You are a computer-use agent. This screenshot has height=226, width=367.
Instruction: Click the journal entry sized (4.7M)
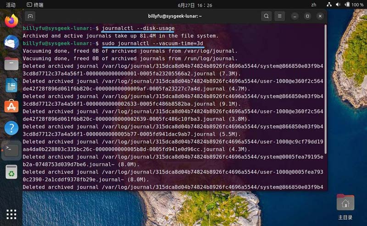point(173,85)
